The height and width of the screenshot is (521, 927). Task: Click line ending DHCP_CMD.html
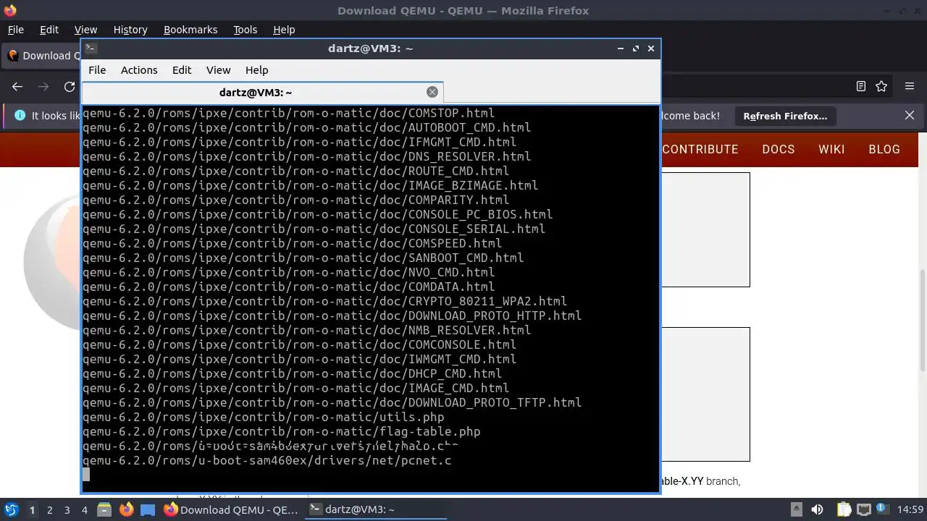[x=292, y=373]
